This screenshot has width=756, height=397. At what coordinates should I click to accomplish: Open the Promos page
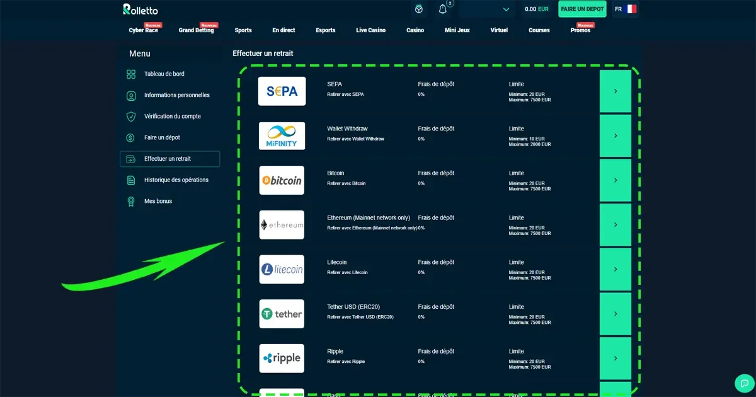tap(580, 30)
